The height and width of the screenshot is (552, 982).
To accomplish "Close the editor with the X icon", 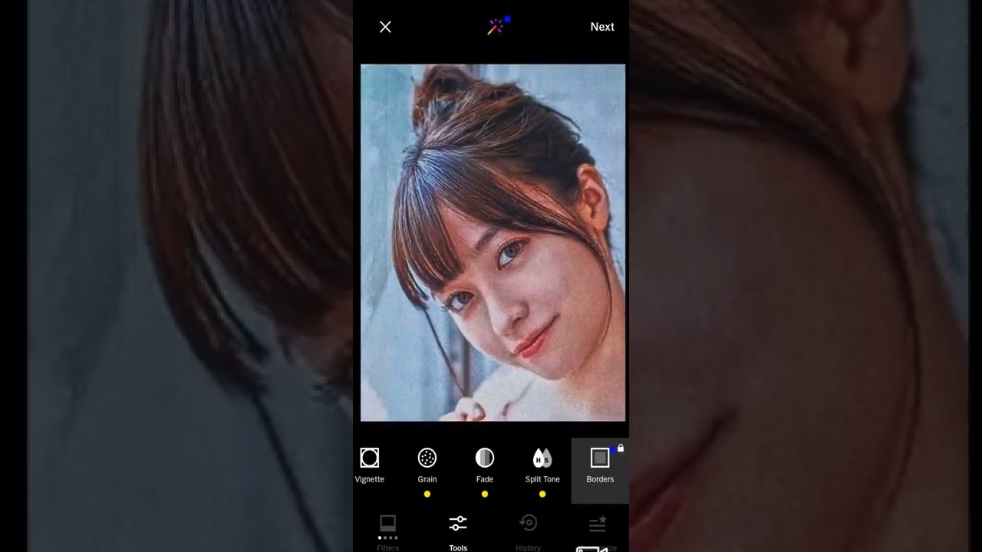I will [x=385, y=27].
